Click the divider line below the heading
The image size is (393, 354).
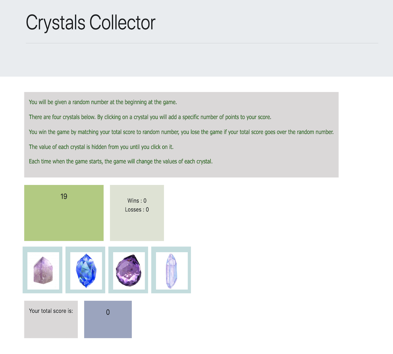point(202,43)
